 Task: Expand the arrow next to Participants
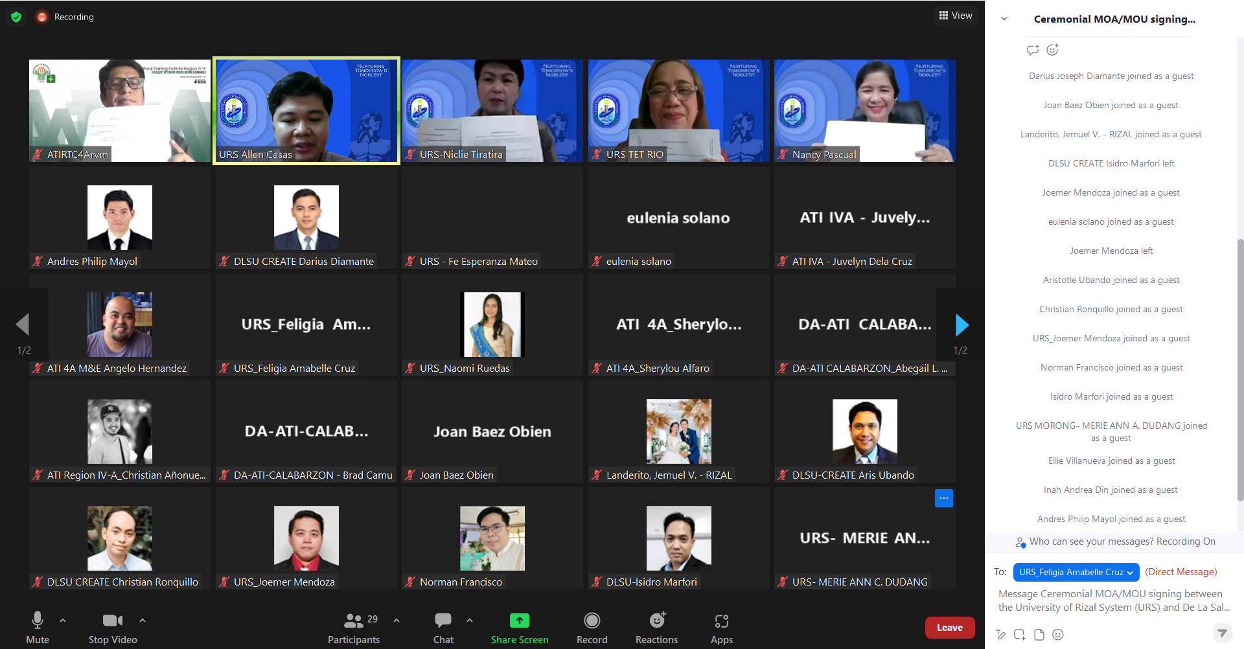point(397,621)
